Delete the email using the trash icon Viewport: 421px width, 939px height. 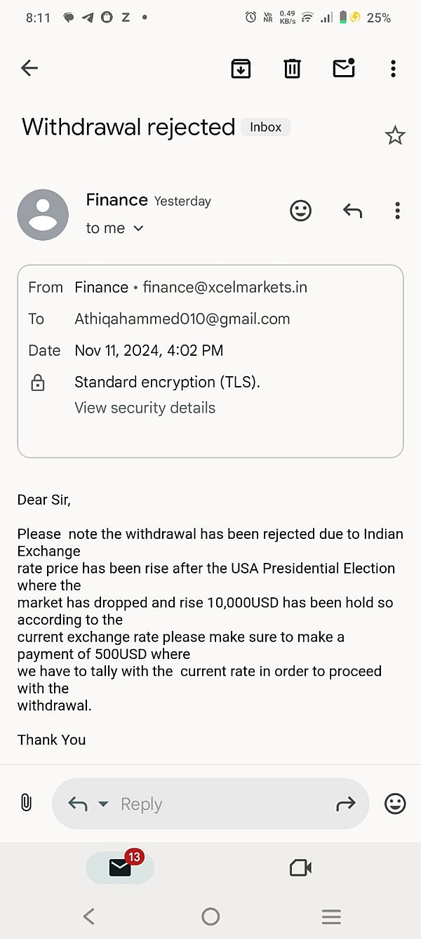(x=292, y=68)
